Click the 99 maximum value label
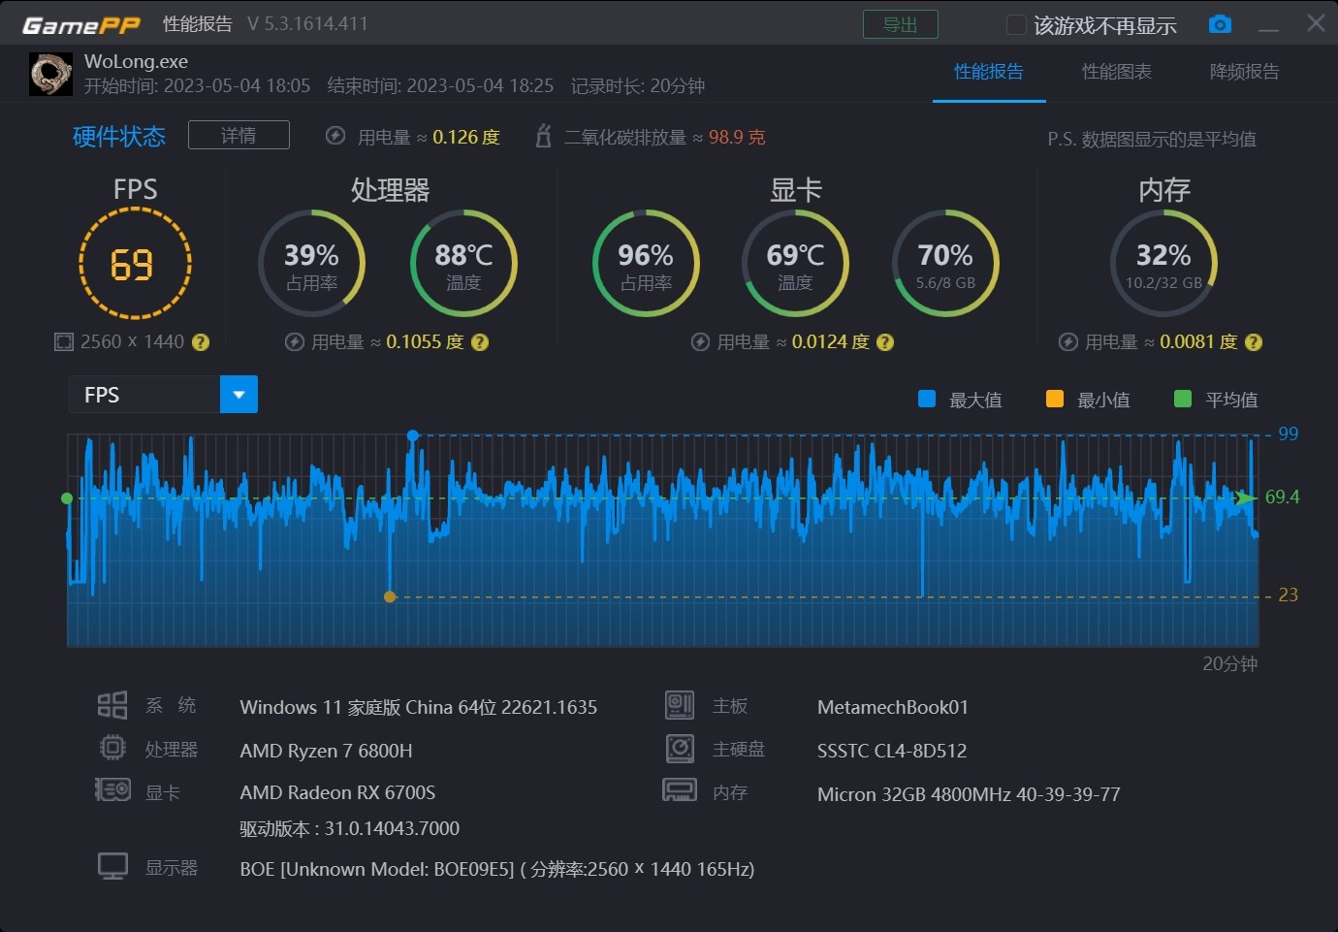 [x=1288, y=434]
